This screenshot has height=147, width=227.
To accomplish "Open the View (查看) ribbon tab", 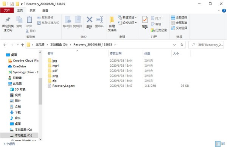I will (45, 11).
